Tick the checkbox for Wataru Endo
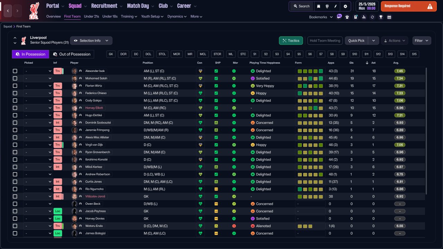Viewport: 443px width, 249px height. tap(15, 226)
